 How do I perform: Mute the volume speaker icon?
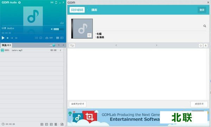[x=52, y=29]
